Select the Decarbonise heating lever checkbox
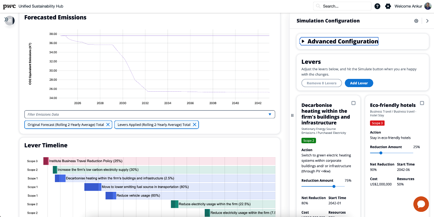 tap(353, 103)
